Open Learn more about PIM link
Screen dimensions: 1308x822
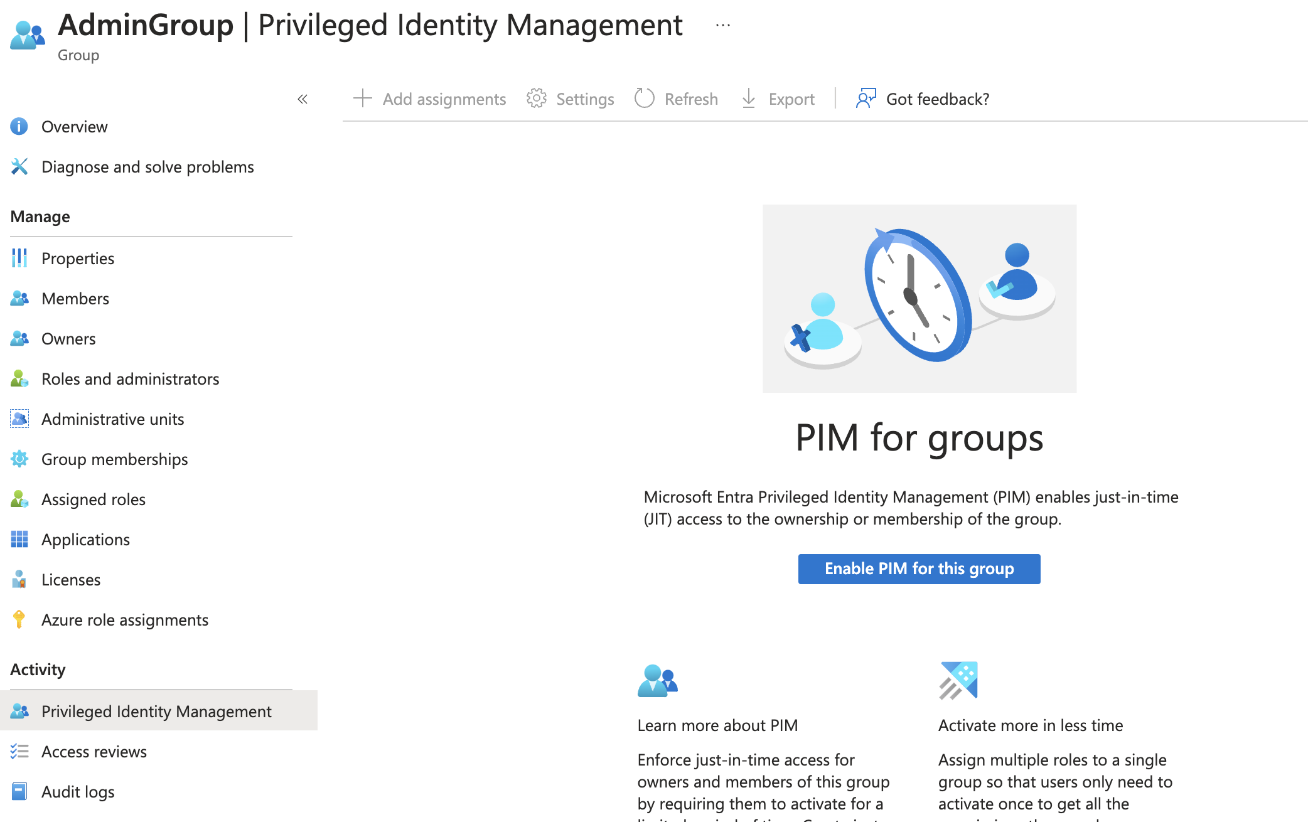[717, 725]
